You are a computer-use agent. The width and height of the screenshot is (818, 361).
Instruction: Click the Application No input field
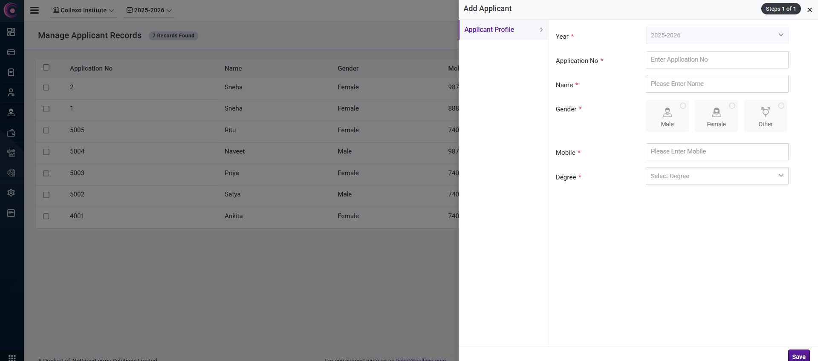pyautogui.click(x=717, y=60)
